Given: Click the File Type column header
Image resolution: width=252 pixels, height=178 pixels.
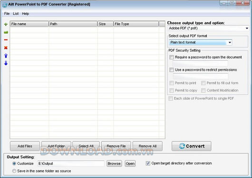Looking at the screenshot, I should pos(136,24).
